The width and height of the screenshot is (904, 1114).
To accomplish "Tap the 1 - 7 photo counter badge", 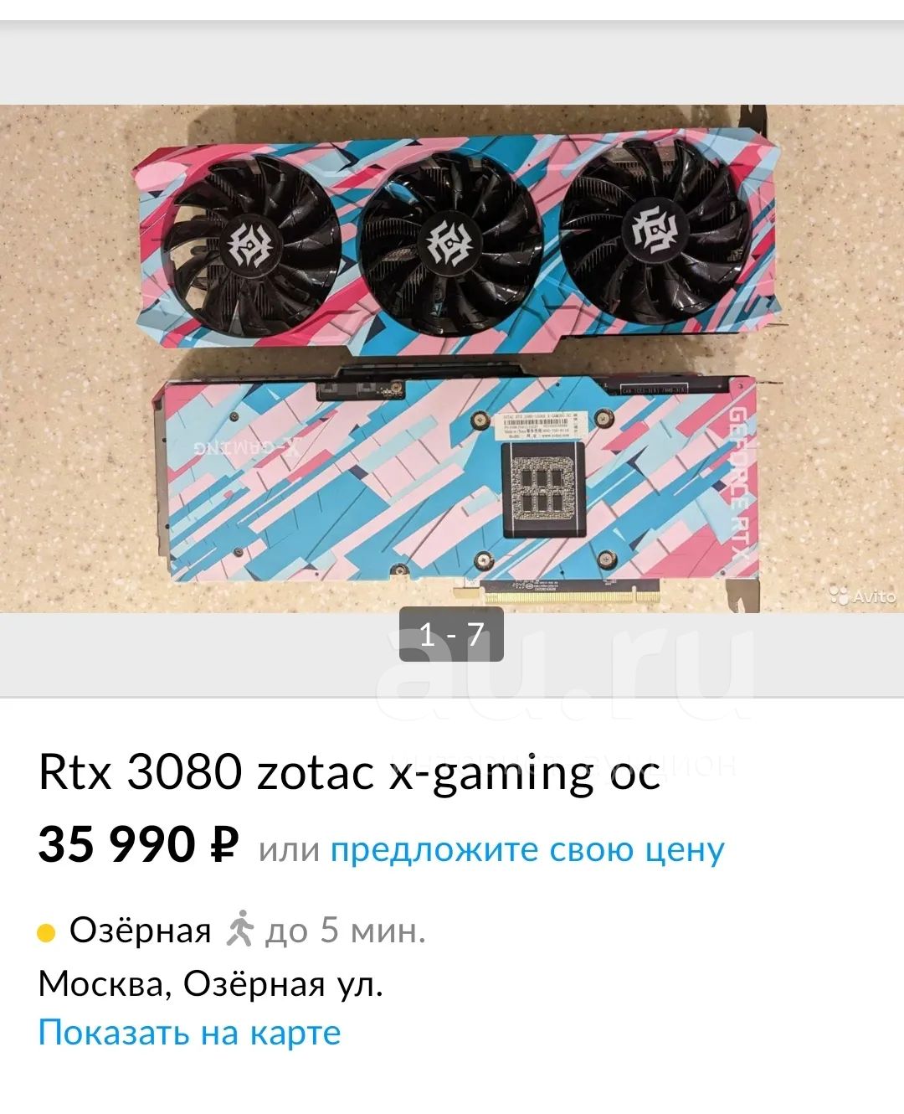I will click(x=451, y=634).
